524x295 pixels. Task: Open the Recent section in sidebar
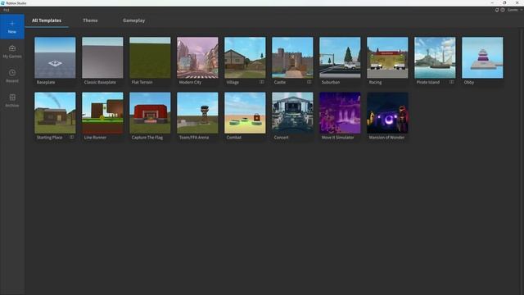click(12, 76)
